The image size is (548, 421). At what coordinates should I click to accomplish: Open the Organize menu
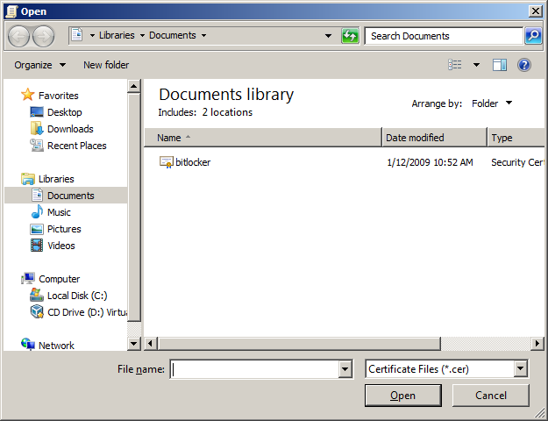coord(39,65)
